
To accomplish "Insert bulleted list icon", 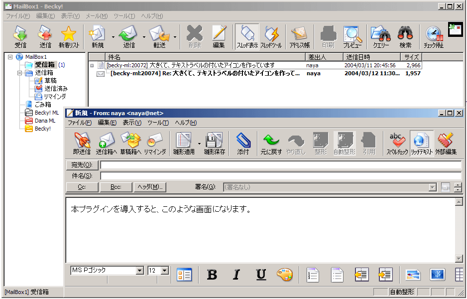I will click(x=337, y=275).
